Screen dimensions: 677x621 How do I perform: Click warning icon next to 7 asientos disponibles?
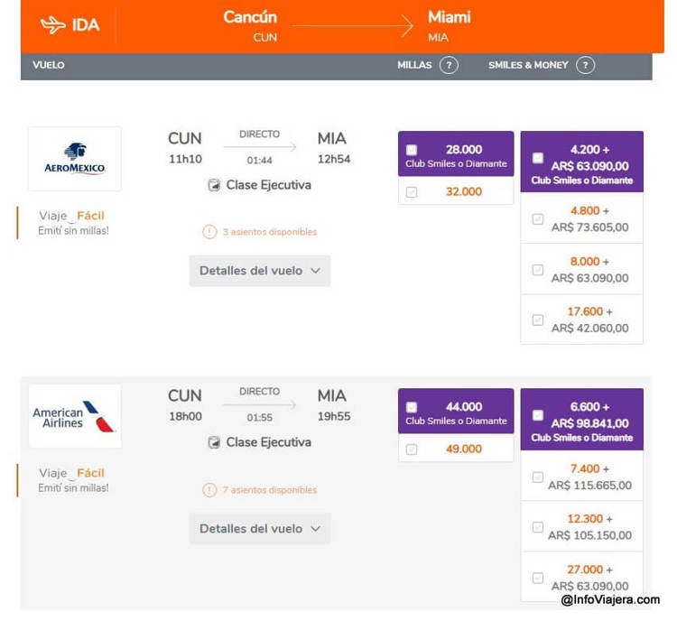coord(209,490)
